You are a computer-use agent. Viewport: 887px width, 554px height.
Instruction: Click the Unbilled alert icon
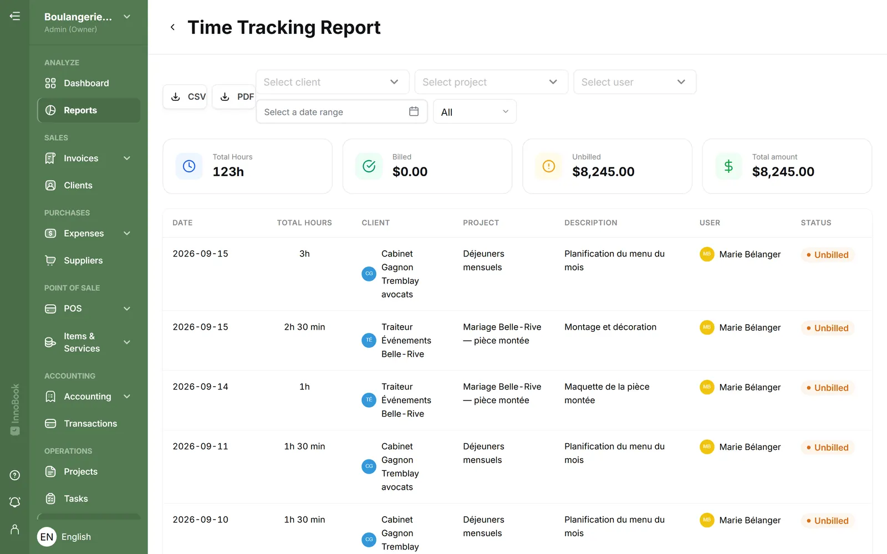[549, 166]
